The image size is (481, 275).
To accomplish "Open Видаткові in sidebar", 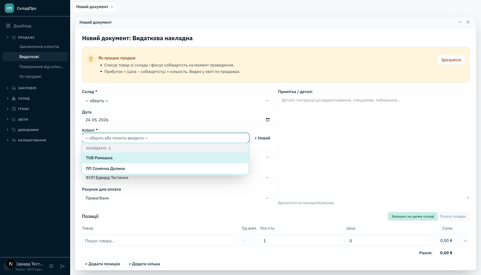I will (35, 56).
